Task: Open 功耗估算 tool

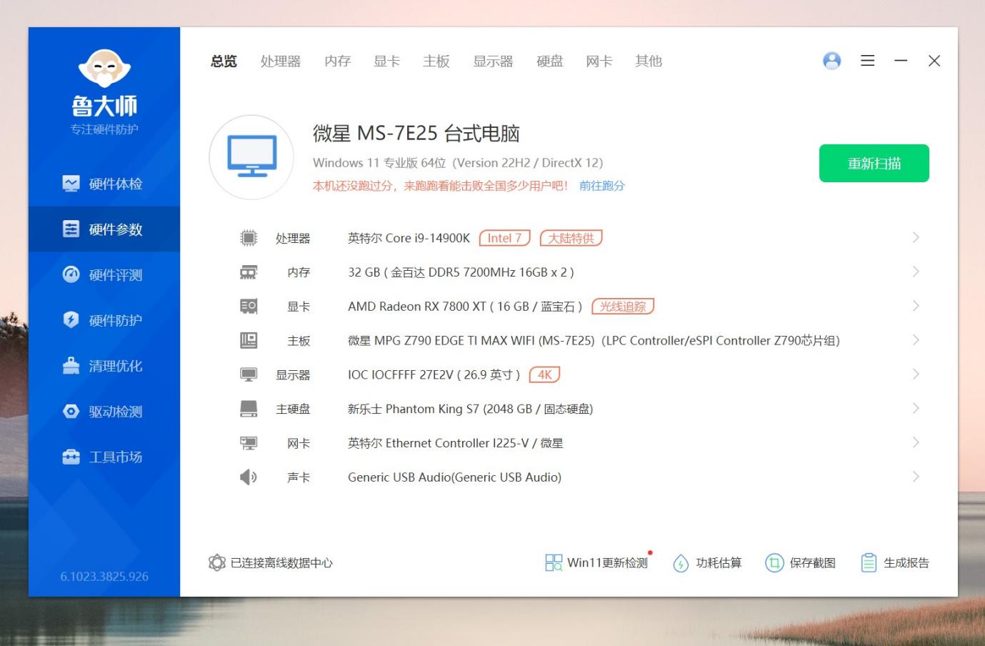Action: click(x=707, y=563)
